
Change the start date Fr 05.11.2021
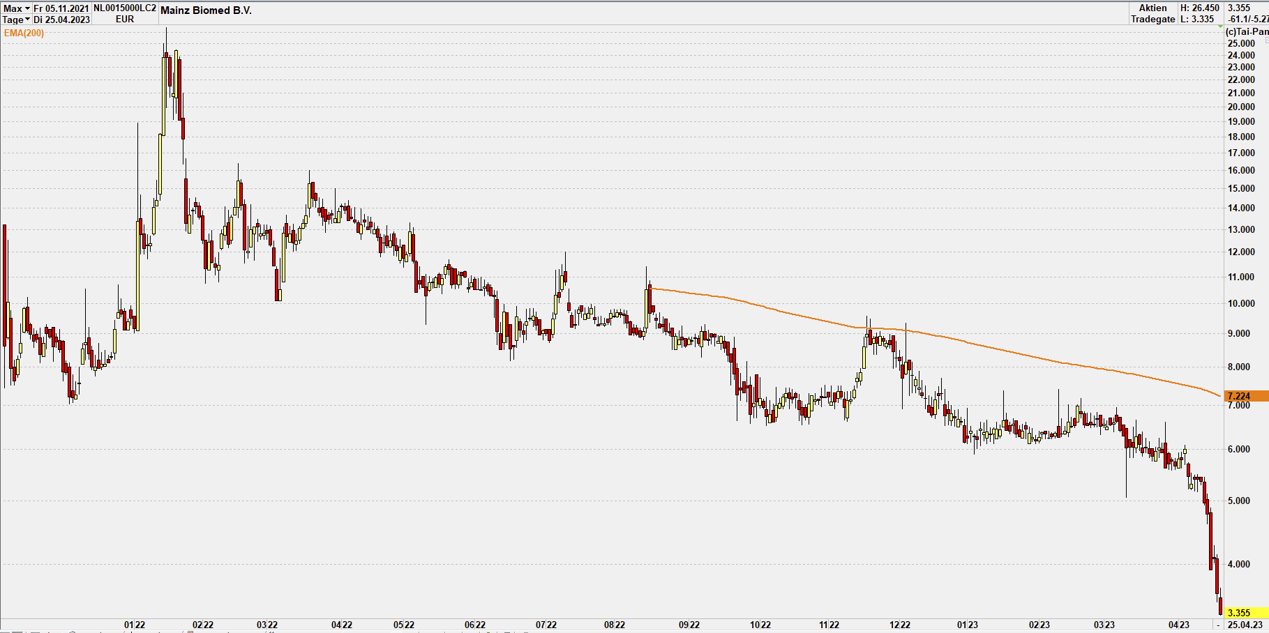click(61, 8)
